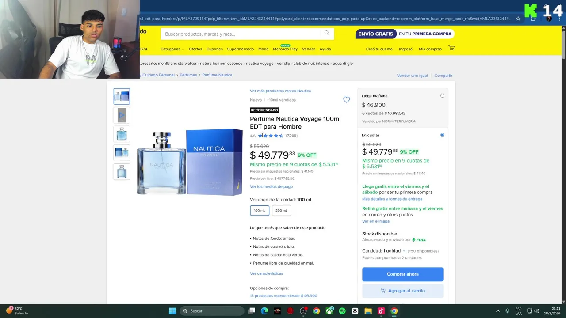Click Ver en el mapa link
The image size is (566, 318).
pos(376,221)
